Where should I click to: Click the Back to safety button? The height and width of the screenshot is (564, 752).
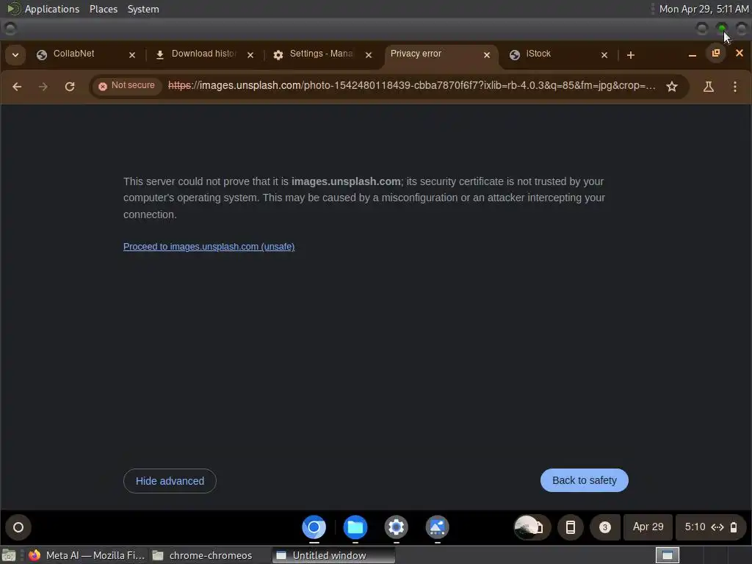point(584,480)
